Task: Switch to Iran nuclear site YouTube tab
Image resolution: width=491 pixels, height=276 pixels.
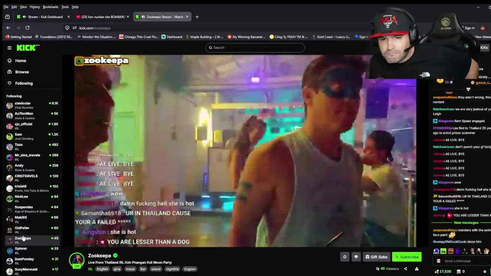Action: pos(103,17)
